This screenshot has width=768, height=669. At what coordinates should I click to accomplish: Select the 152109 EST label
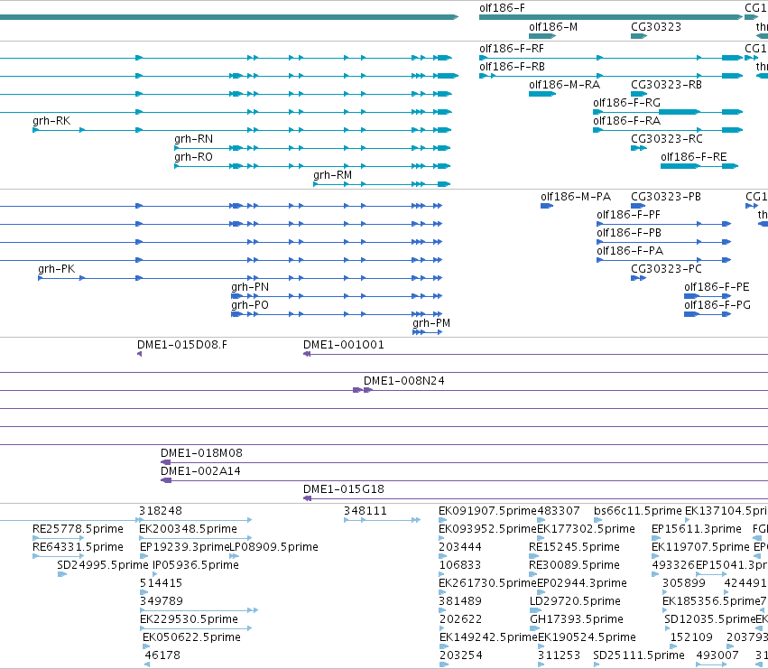[x=691, y=637]
